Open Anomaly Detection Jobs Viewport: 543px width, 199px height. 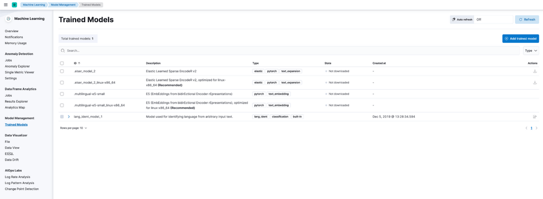(x=8, y=60)
